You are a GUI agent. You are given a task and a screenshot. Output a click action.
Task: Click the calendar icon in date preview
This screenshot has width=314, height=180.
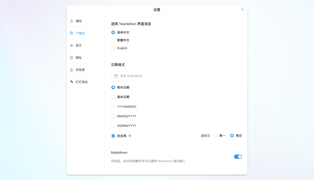tap(116, 76)
